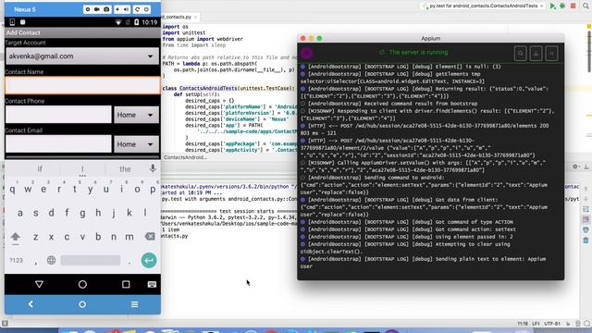The width and height of the screenshot is (592, 333).
Task: Focus the Contact Phone input field
Action: (58, 115)
